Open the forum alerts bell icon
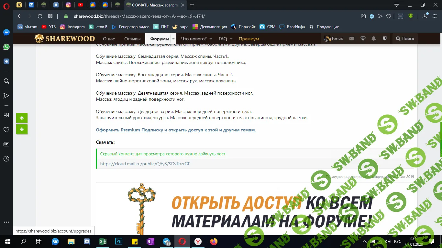Image resolution: width=442 pixels, height=248 pixels. coord(374,38)
